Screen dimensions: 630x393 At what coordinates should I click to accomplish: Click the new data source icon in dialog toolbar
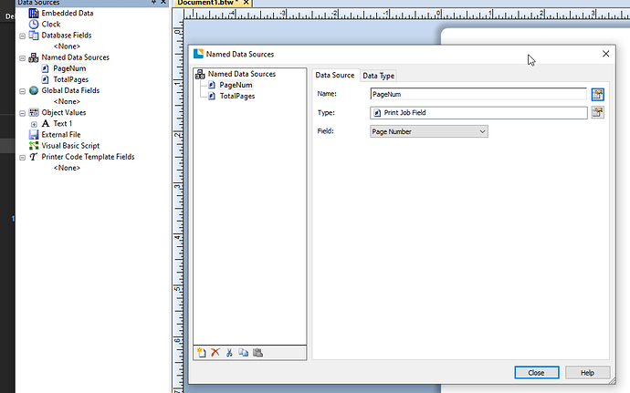(x=201, y=353)
